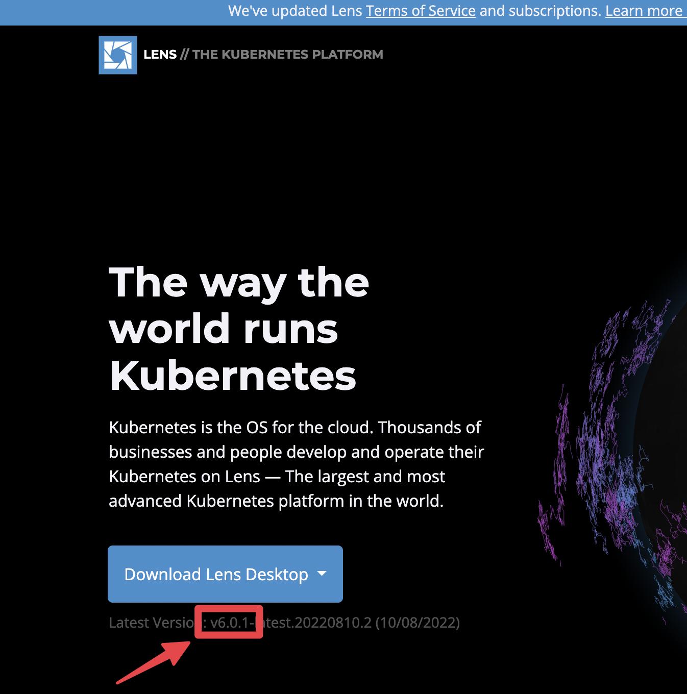Expand the Download Lens Desktop dropdown caret

[322, 574]
